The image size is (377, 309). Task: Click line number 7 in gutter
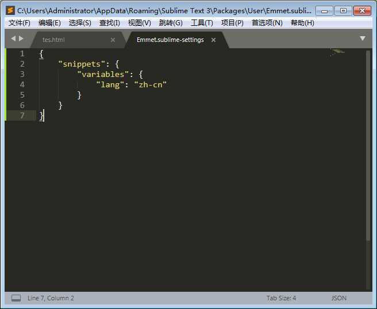22,115
